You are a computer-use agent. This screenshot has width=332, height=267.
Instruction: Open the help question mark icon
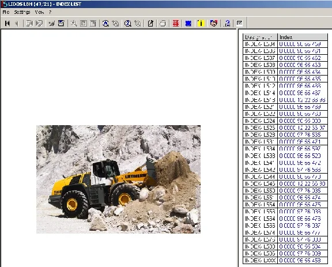pos(227,23)
